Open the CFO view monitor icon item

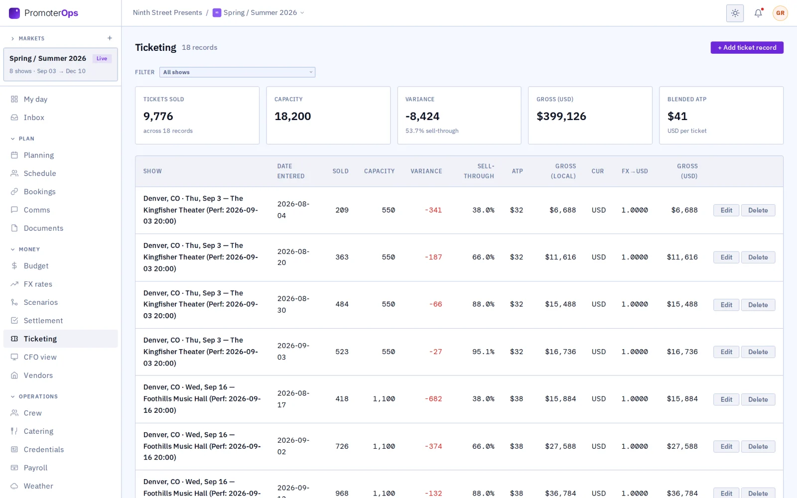tap(14, 357)
